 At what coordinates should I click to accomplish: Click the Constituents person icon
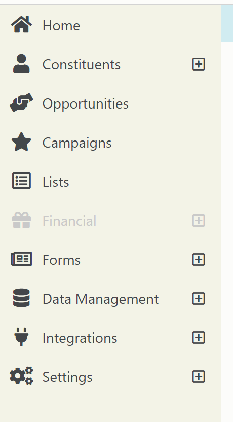21,63
